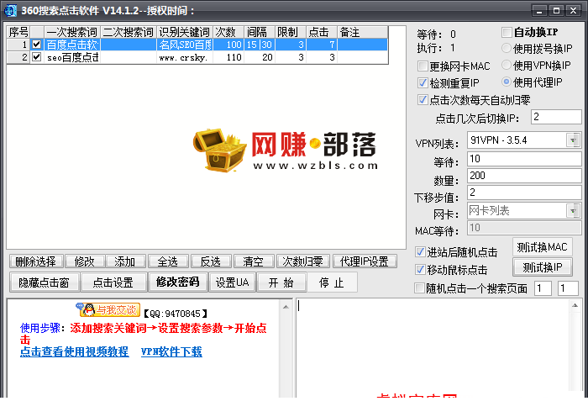Screen dimensions: 588x417
Task: Open the VPN列表 dropdown
Action: tap(573, 140)
